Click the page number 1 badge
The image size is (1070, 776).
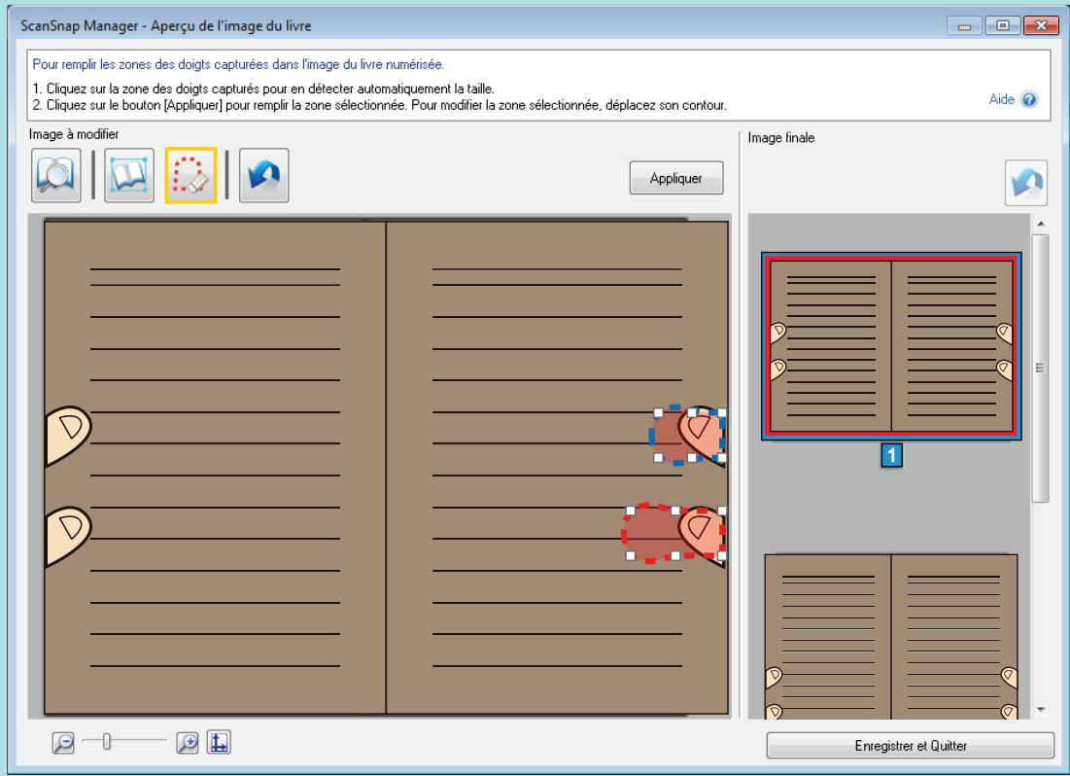coord(891,455)
